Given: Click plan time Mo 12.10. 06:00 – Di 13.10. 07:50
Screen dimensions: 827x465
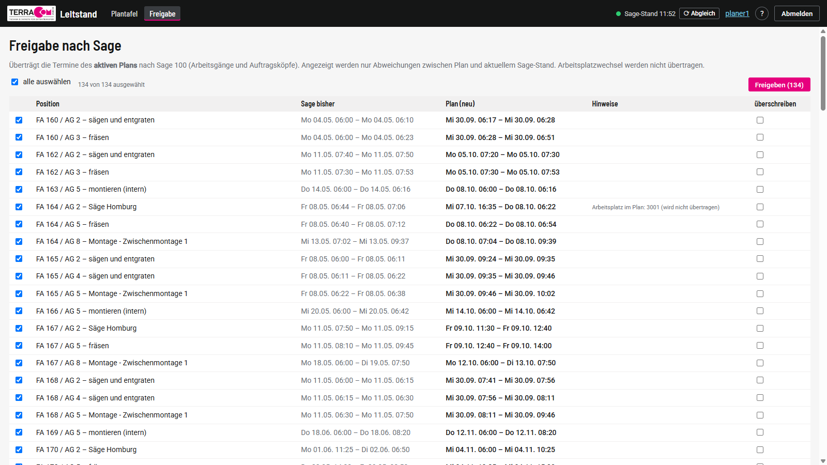Looking at the screenshot, I should tap(500, 363).
